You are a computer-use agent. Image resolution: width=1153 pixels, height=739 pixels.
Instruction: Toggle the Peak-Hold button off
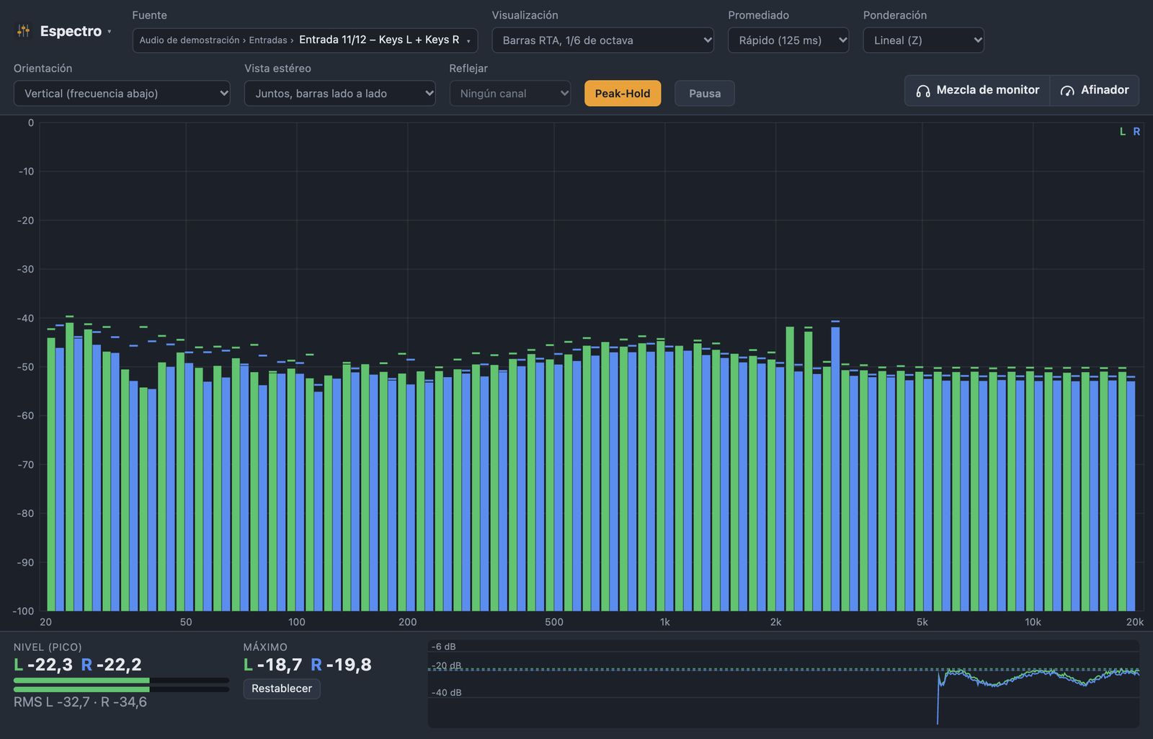coord(623,94)
